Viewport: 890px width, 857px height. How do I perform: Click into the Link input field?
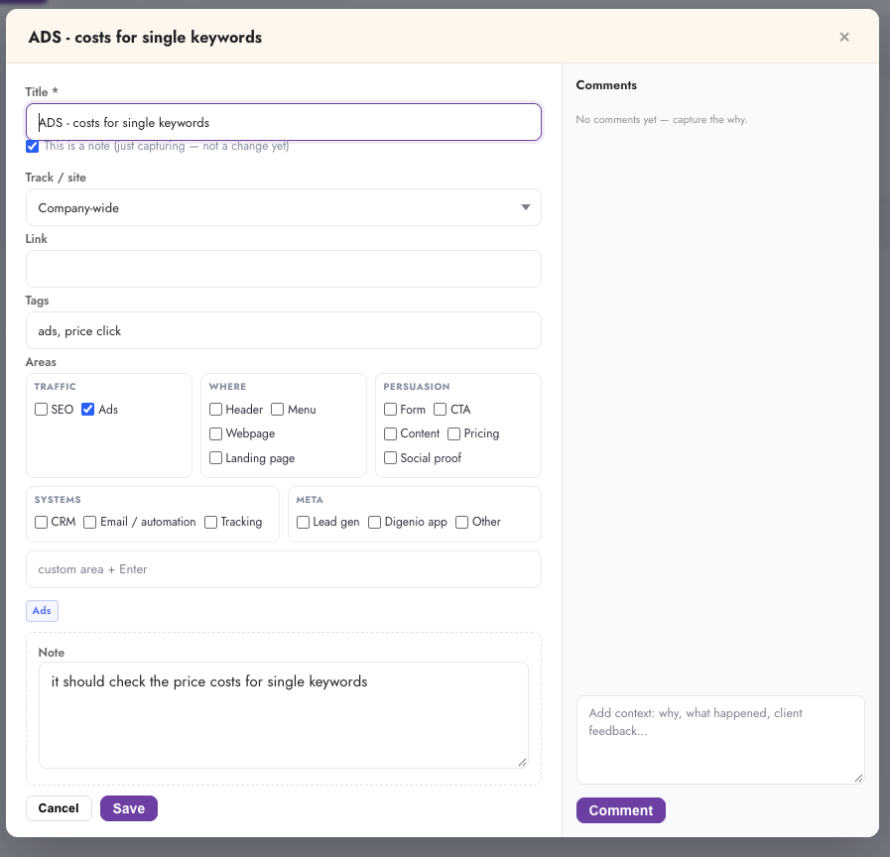coord(283,269)
